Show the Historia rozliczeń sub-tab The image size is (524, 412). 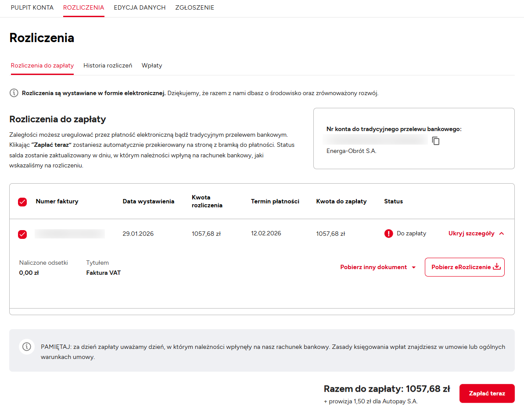click(108, 65)
